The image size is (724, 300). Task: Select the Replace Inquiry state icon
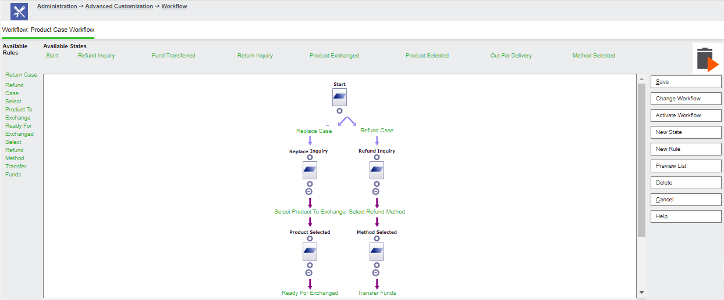point(310,170)
